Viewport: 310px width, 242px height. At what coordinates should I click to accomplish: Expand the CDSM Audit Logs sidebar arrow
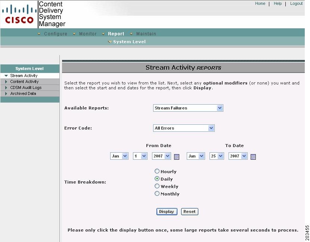pos(6,87)
